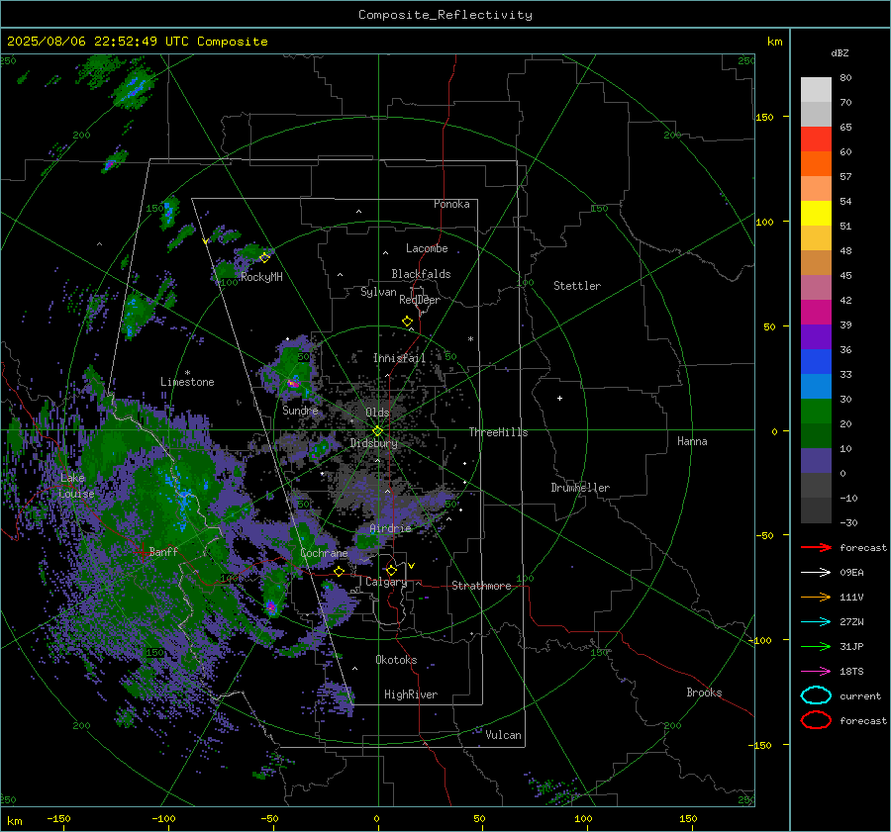Click the yellow diamond marker above RedDeer
891x832 pixels.
(x=407, y=322)
